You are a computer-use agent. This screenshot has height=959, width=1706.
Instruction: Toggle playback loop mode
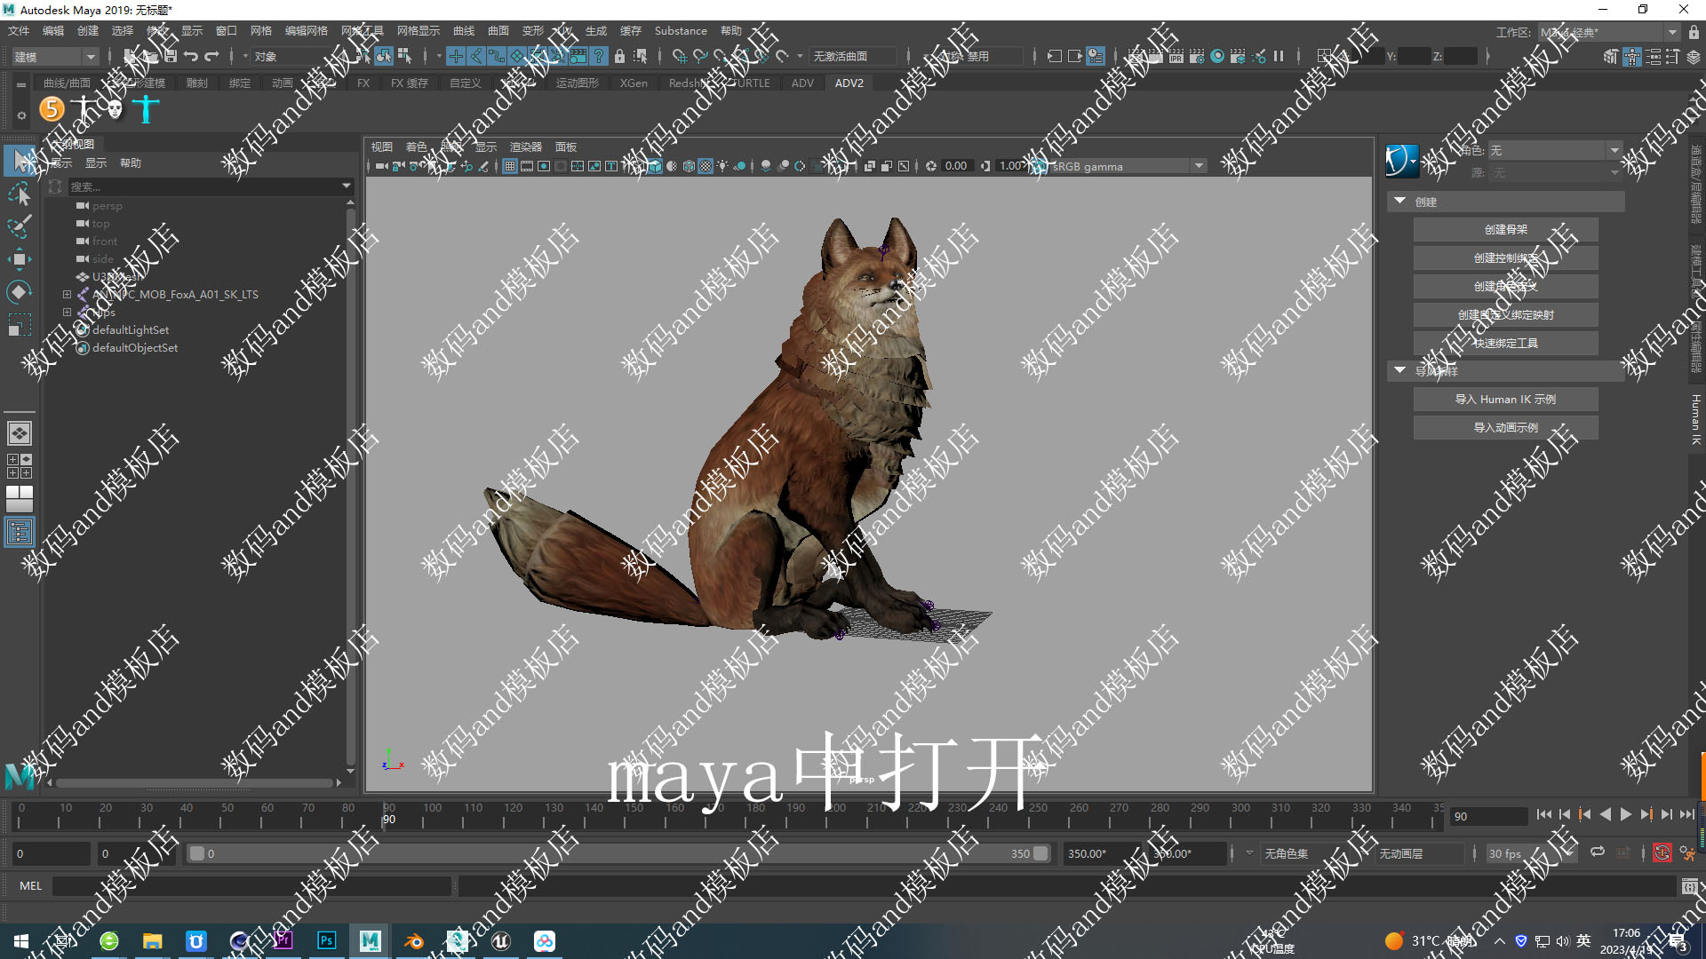tap(1598, 852)
